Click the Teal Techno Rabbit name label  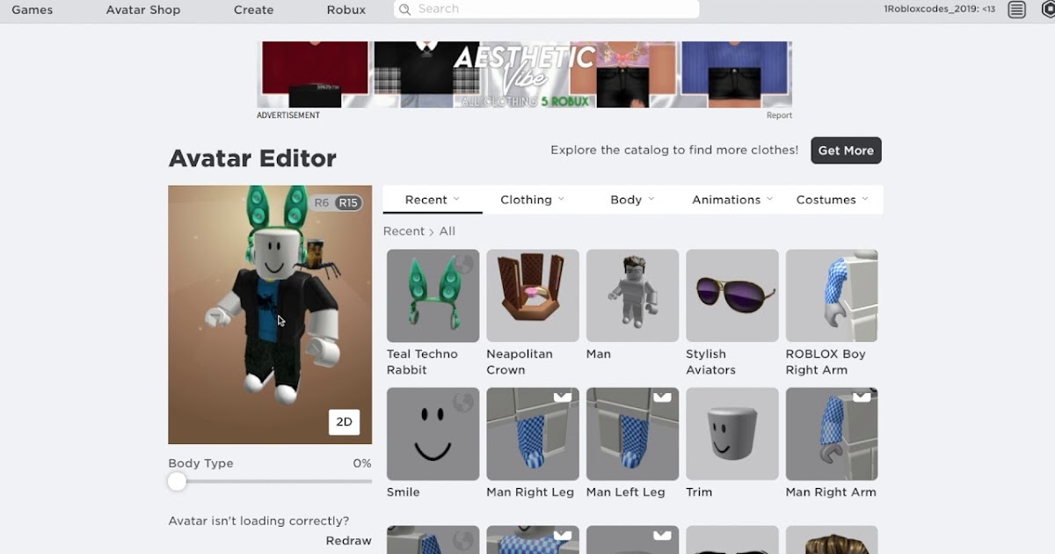422,361
